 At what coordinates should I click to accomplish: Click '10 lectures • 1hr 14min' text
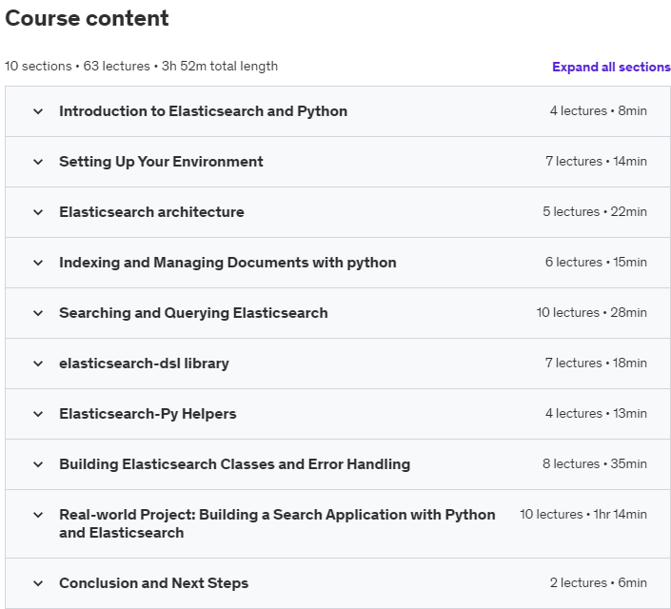click(x=583, y=515)
